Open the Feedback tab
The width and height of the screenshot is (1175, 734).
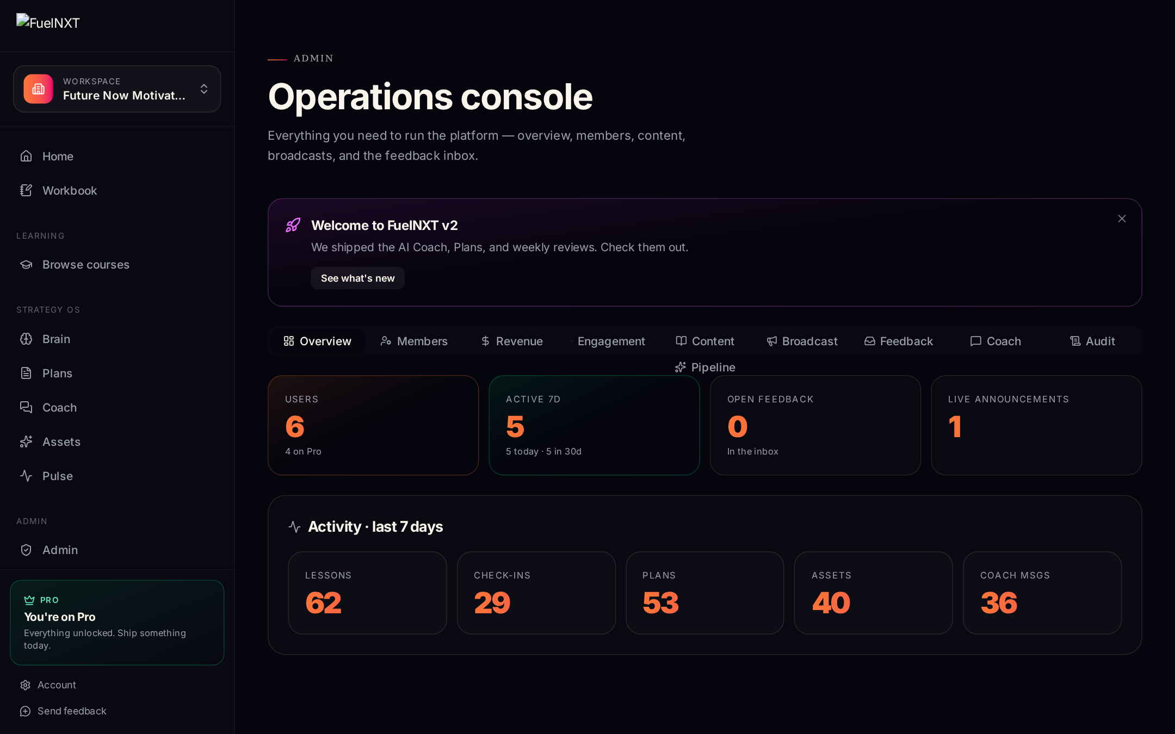899,341
